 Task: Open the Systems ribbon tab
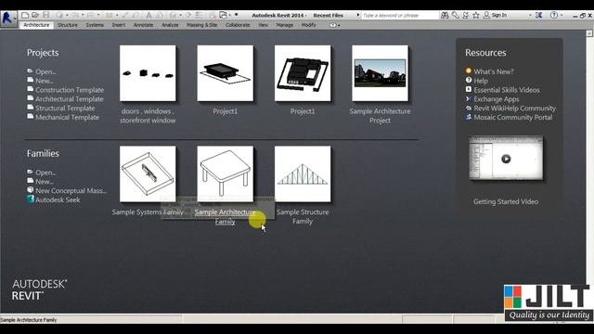[95, 25]
